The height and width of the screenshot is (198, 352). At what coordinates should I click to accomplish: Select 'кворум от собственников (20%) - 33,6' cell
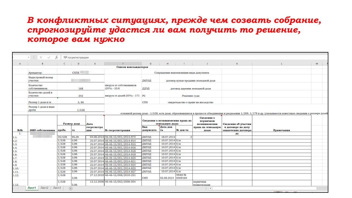pyautogui.click(x=123, y=87)
